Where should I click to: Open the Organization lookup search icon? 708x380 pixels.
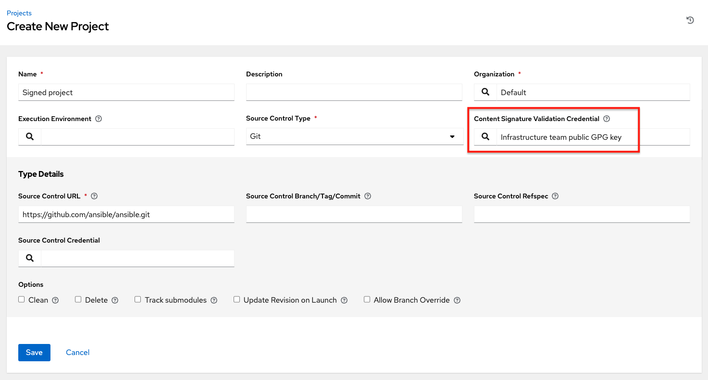point(485,92)
